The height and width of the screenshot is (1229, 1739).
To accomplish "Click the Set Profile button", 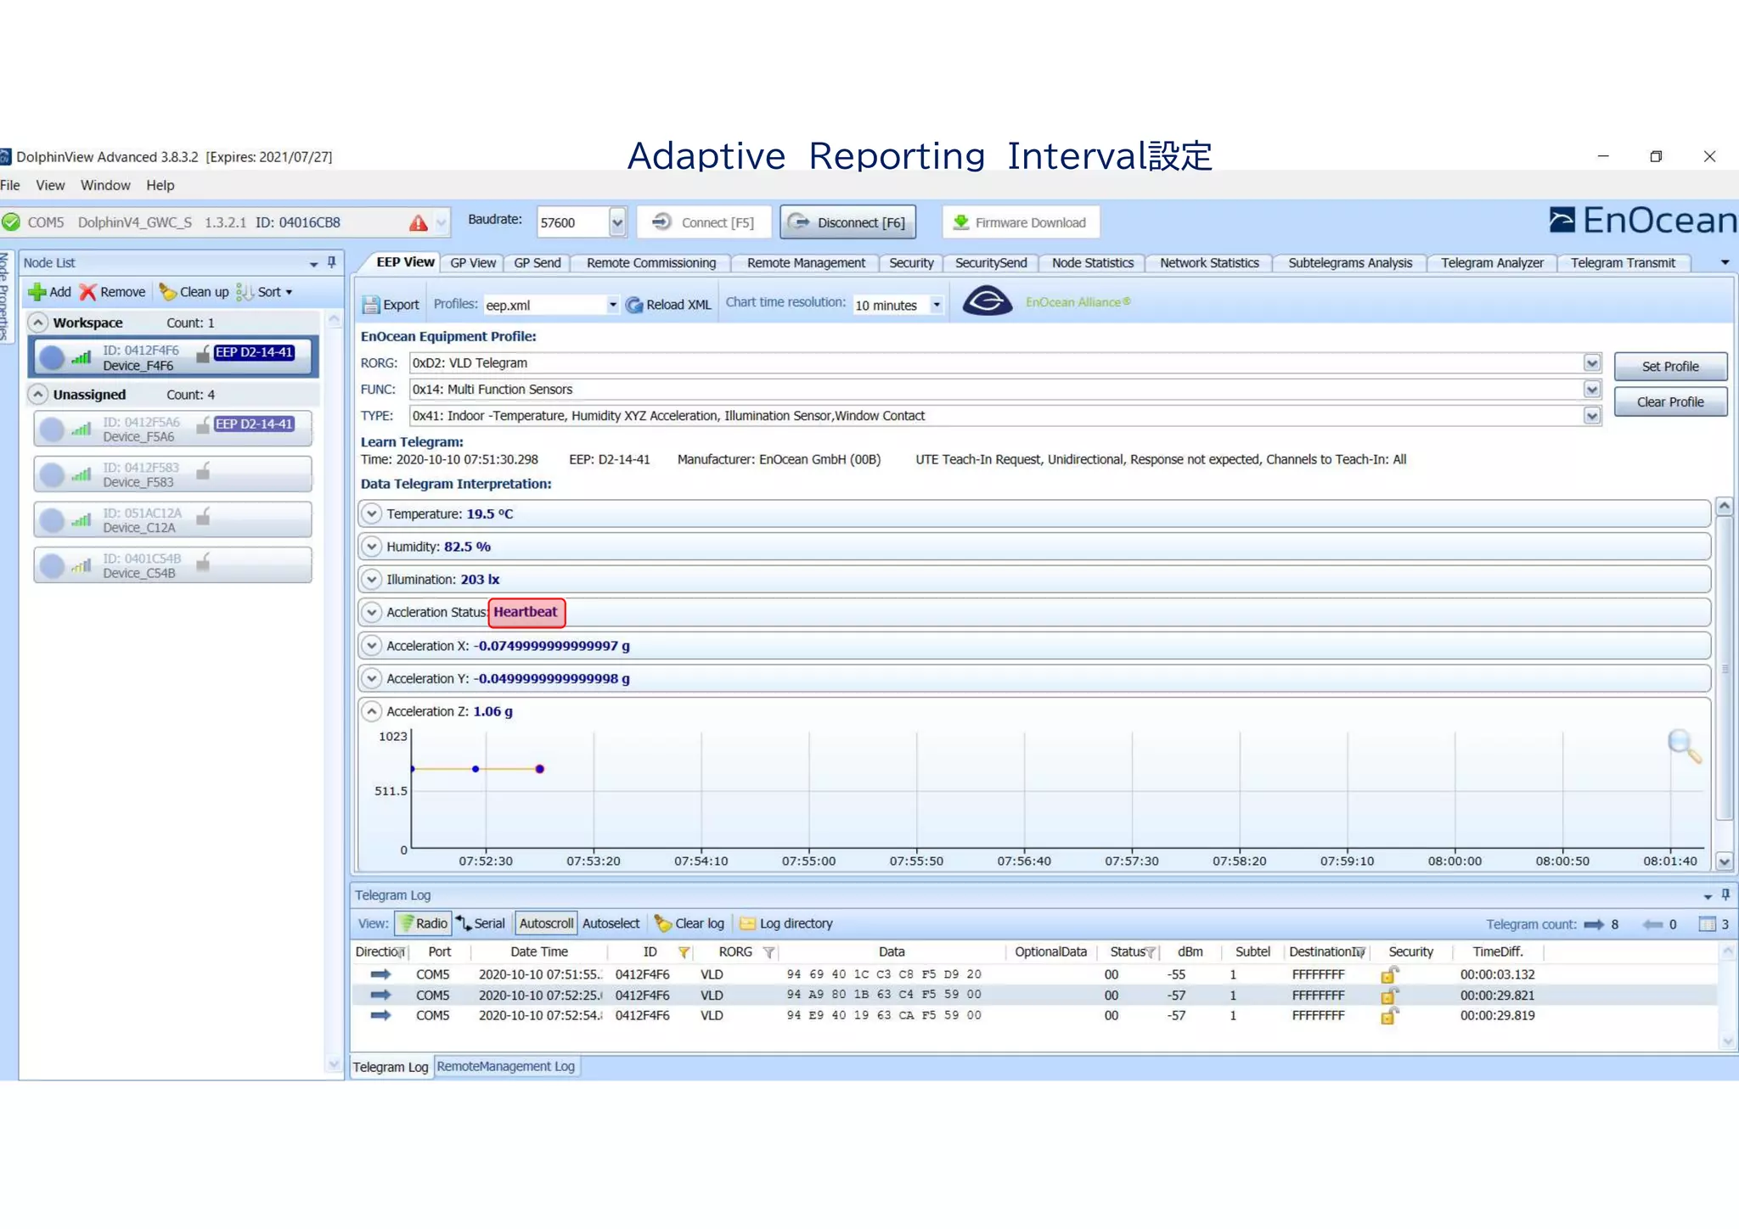I will point(1669,367).
